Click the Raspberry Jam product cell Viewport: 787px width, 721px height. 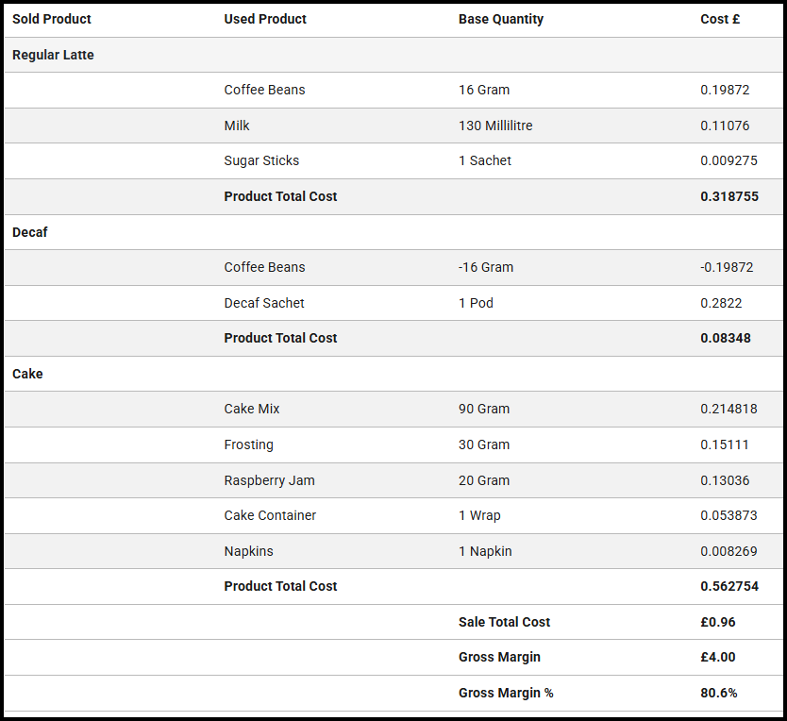[269, 480]
